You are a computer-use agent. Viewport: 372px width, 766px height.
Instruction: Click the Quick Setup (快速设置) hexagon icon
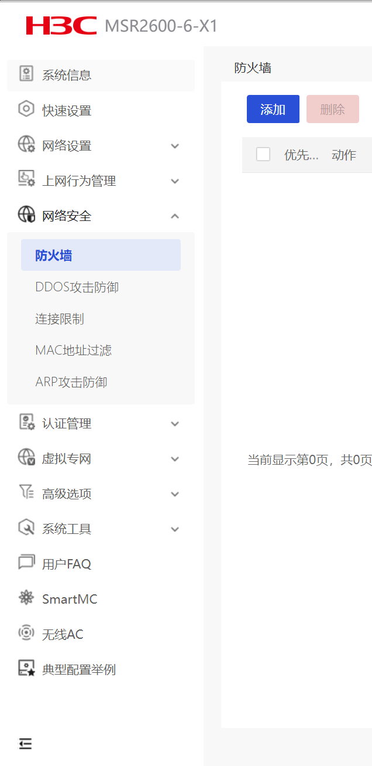coord(26,110)
